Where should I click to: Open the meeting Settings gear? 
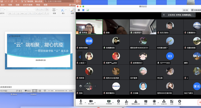click(179, 101)
